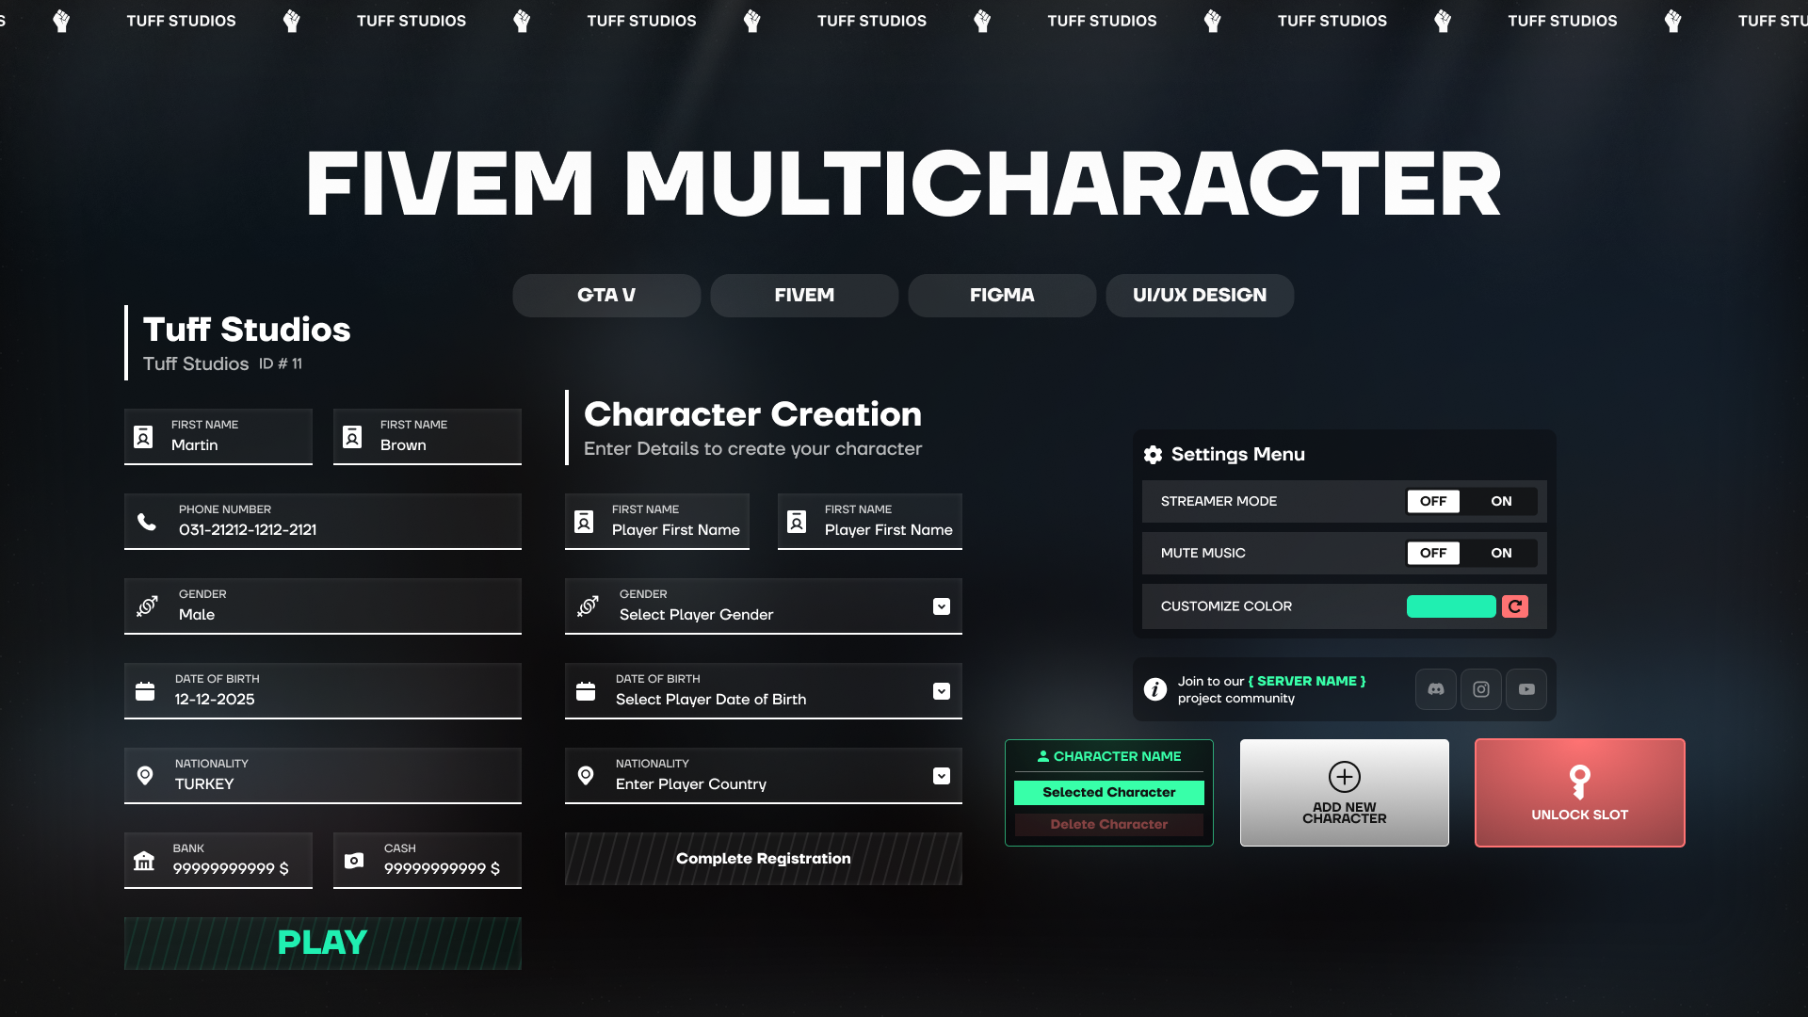Click the calendar icon beside 12-12-2025
The image size is (1808, 1017).
pos(145,691)
